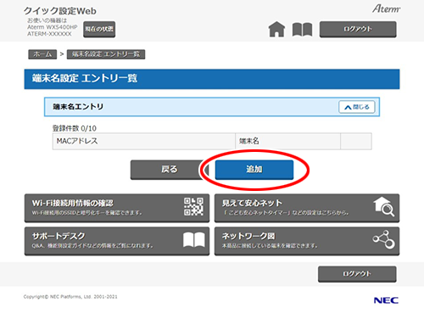The width and height of the screenshot is (424, 325).
Task: Click the Aterm logo
Action: 386,8
